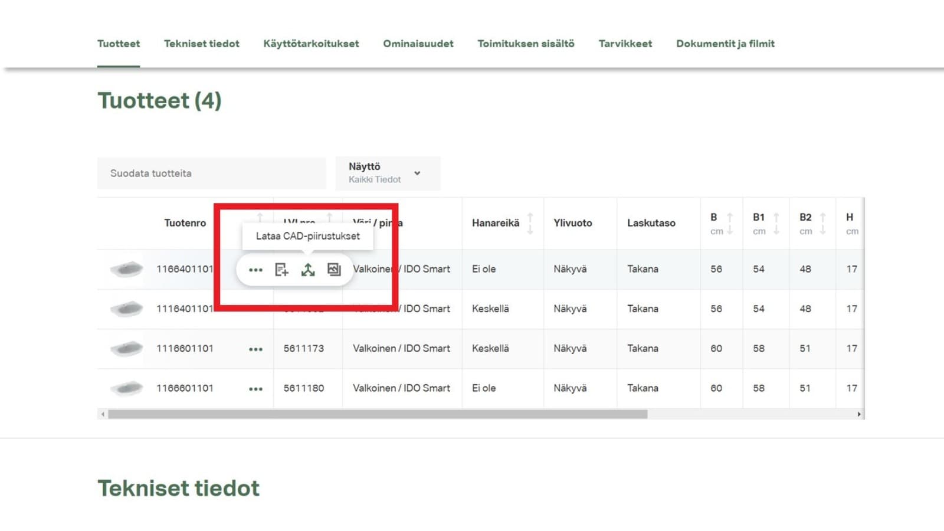Open the Dokumentit ja filmit tab
Image resolution: width=944 pixels, height=531 pixels.
(x=726, y=44)
